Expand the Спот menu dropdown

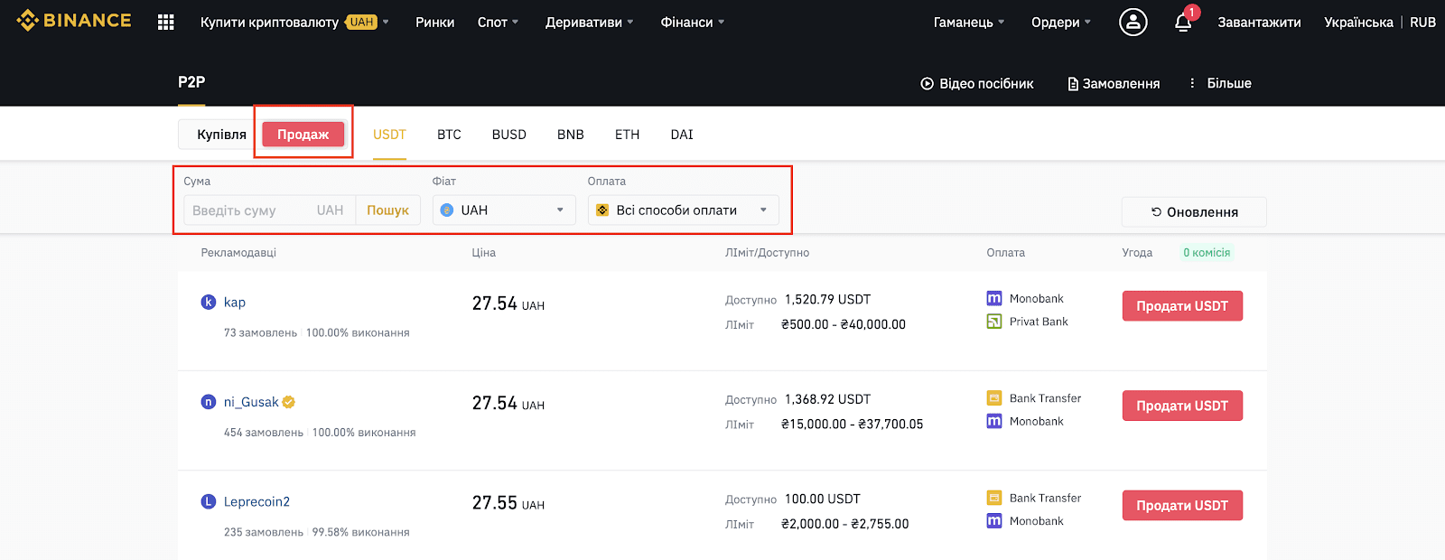(498, 22)
